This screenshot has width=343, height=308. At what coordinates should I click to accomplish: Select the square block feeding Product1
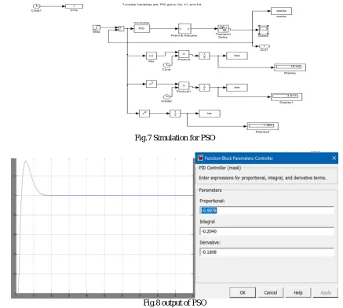[151, 84]
